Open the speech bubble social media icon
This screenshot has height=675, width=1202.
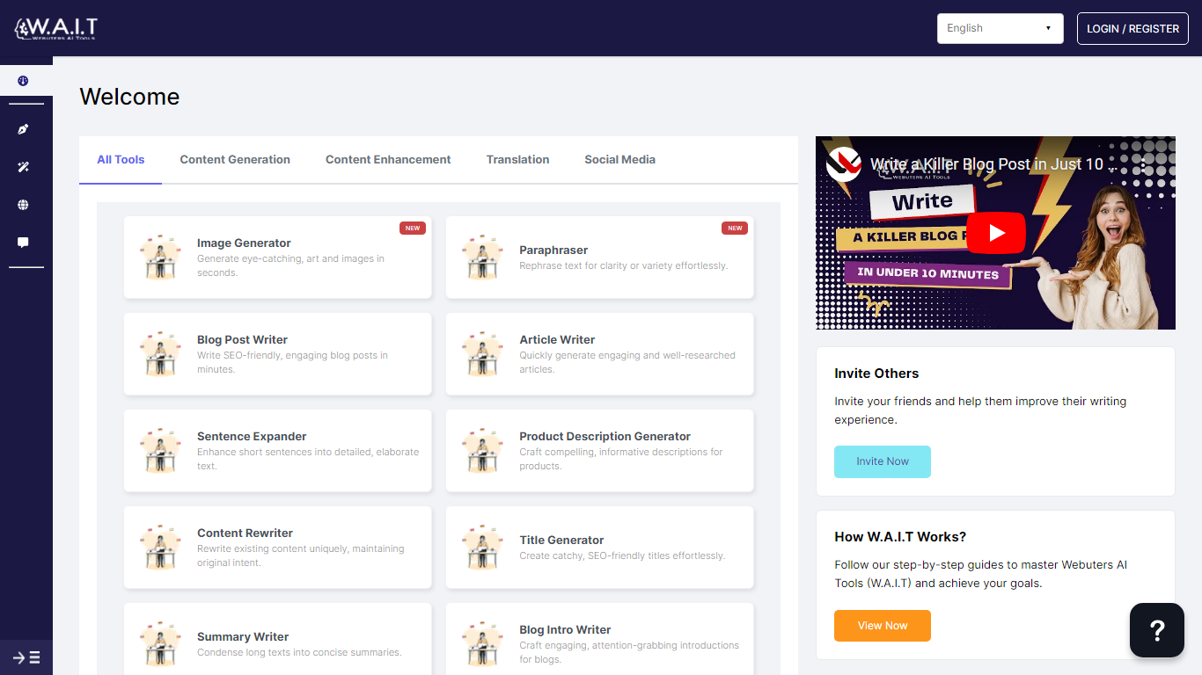tap(23, 243)
